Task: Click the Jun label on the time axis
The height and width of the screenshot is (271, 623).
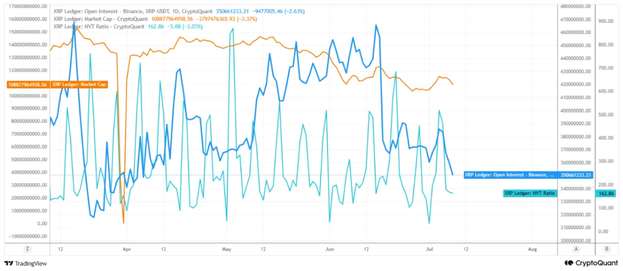Action: [x=330, y=249]
